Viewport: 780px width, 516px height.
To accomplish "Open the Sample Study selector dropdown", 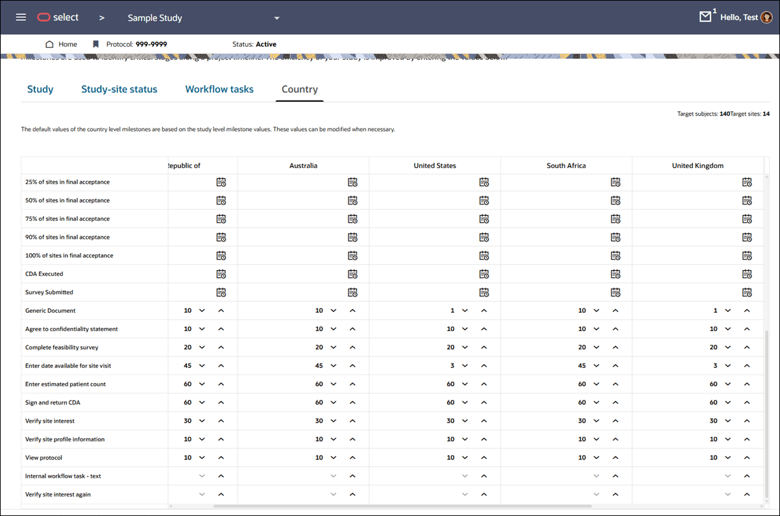I will point(276,18).
